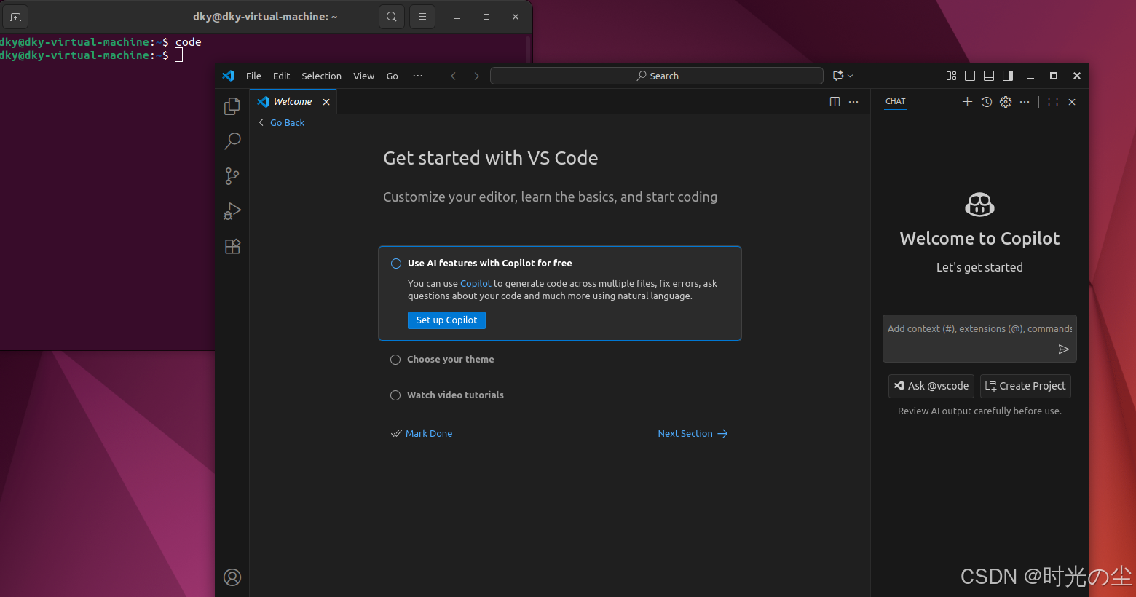Open the Edit menu
1136x597 pixels.
tap(281, 76)
